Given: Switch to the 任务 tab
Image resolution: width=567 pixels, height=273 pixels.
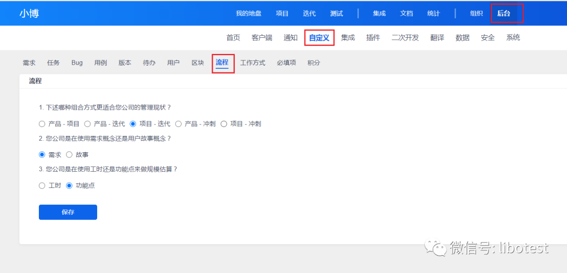Looking at the screenshot, I should click(53, 62).
